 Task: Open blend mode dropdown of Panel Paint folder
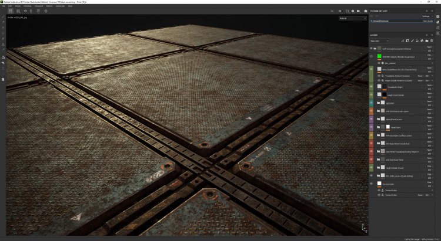tap(429, 125)
